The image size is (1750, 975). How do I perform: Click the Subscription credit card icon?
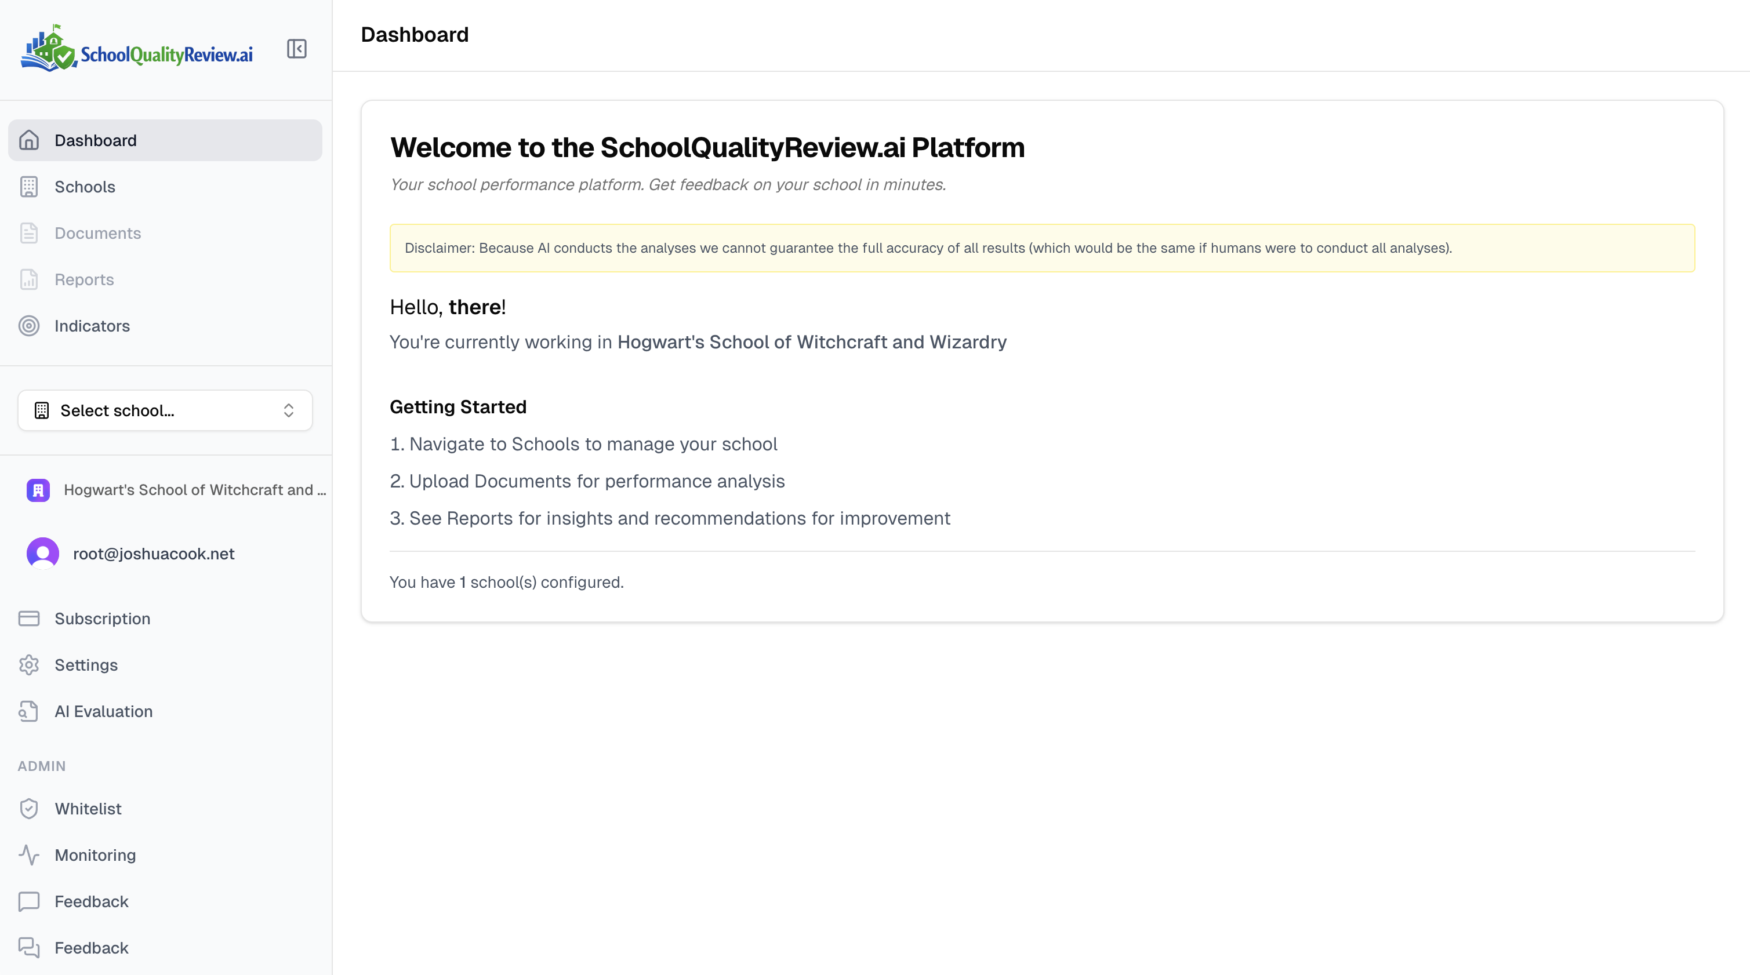(x=28, y=619)
